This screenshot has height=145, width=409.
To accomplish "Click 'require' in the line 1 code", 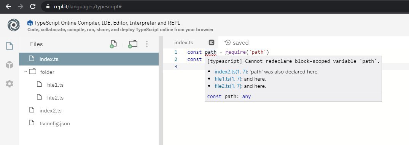I will [235, 52].
